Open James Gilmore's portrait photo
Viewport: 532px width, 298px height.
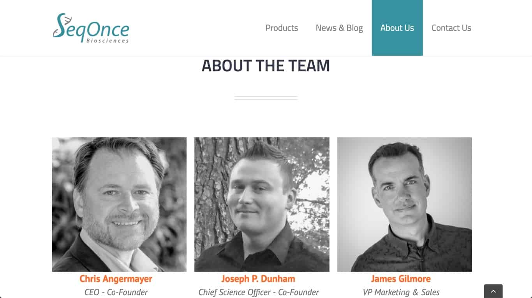click(x=405, y=204)
